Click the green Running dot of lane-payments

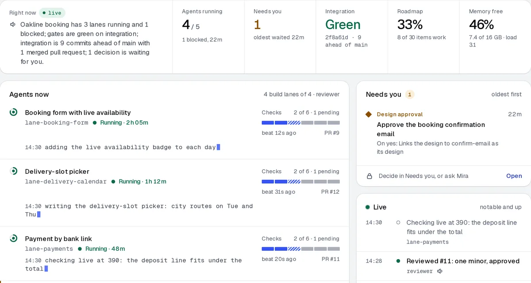(x=80, y=249)
